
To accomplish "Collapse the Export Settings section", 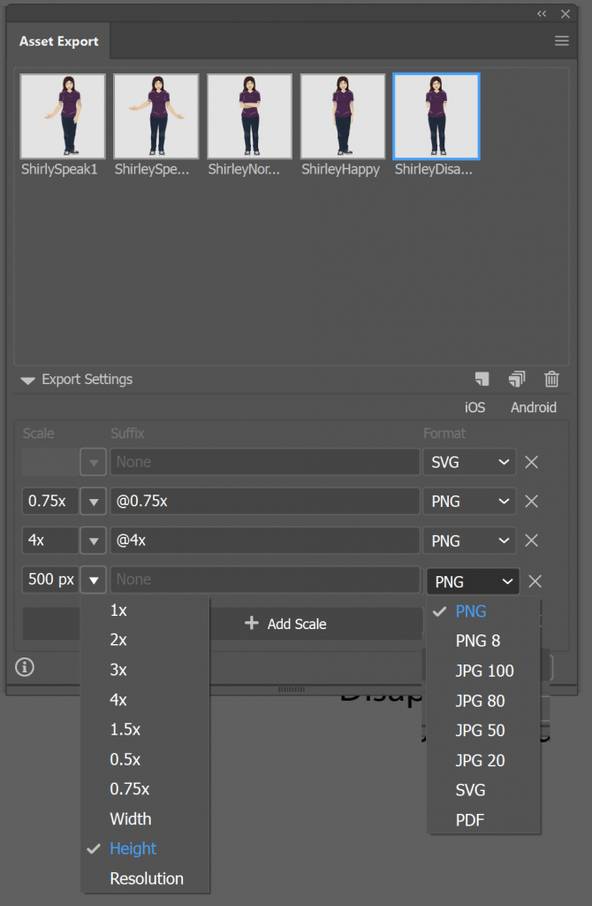I will point(28,380).
